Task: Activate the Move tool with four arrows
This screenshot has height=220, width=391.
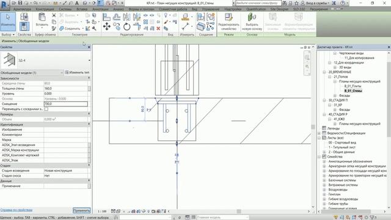Action: [x=107, y=26]
